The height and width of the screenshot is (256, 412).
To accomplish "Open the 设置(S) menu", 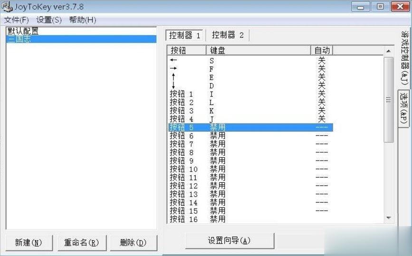I will 49,20.
